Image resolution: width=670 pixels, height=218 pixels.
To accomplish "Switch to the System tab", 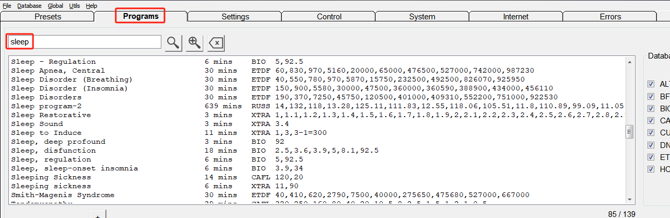I will [x=422, y=16].
